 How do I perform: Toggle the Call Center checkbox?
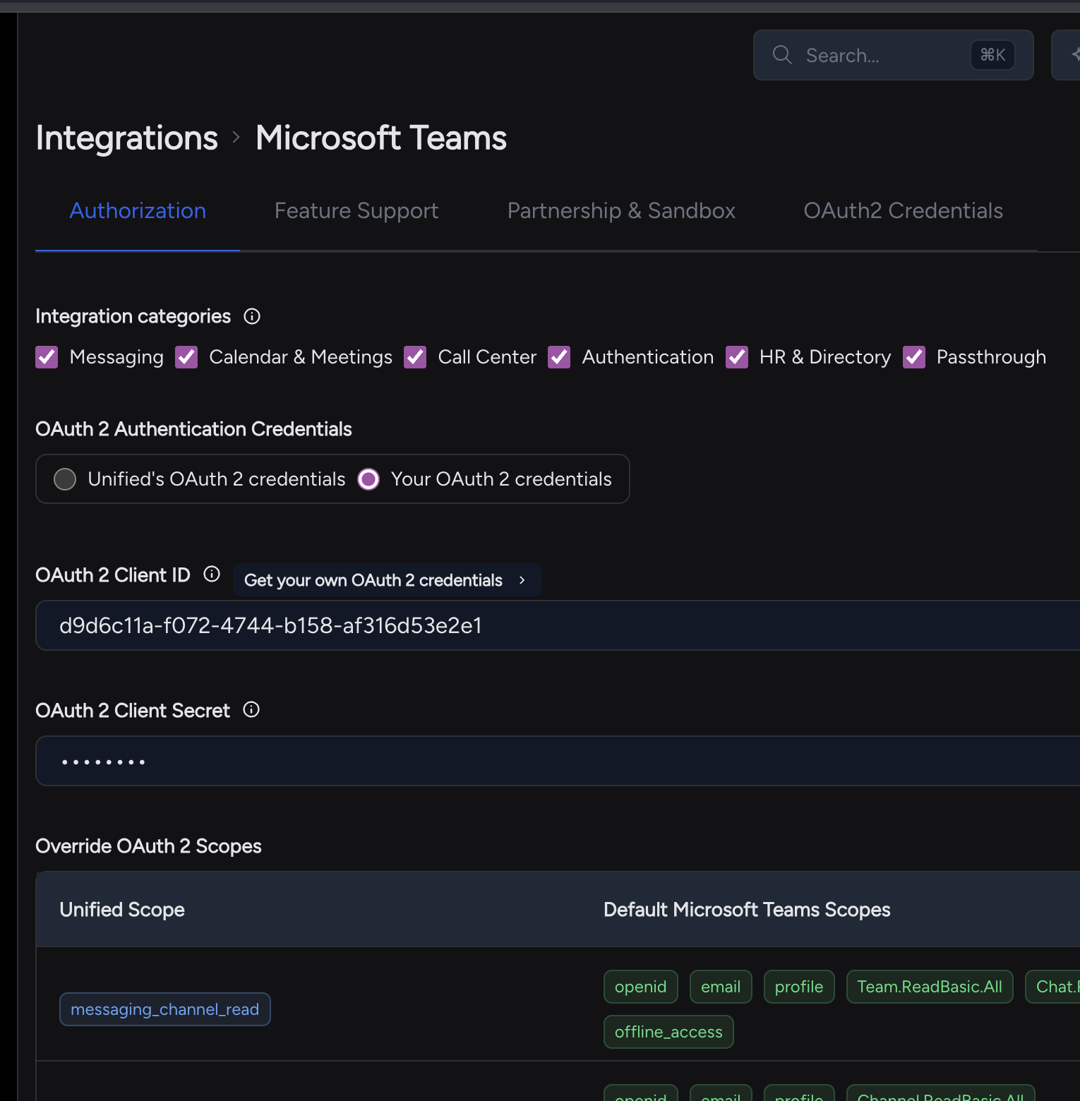415,357
